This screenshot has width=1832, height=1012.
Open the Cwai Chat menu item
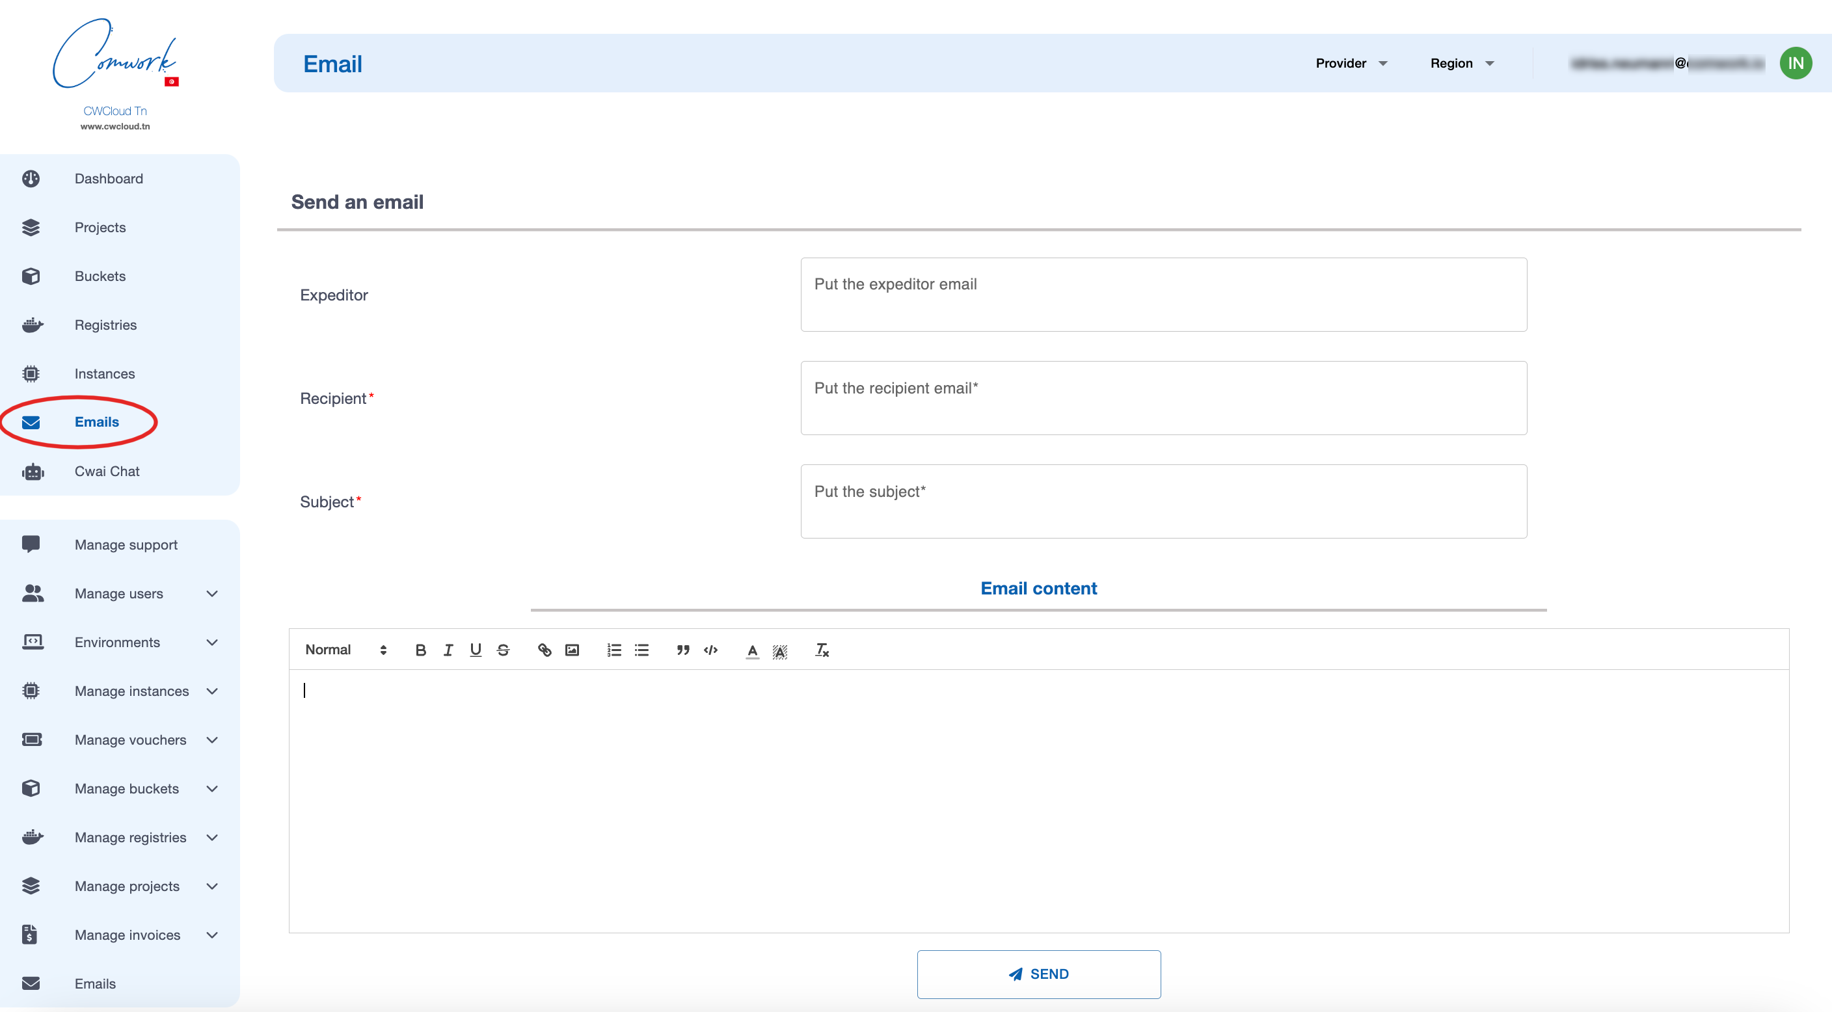(107, 471)
